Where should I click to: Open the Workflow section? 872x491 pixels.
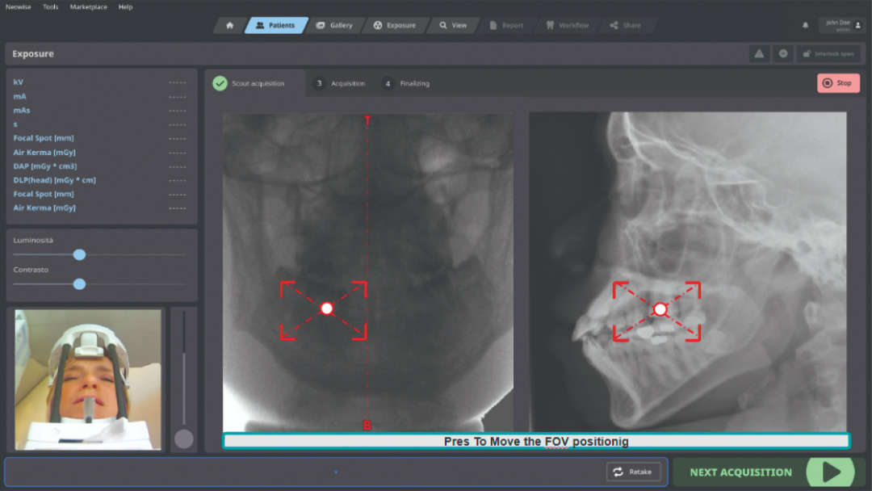pos(568,25)
